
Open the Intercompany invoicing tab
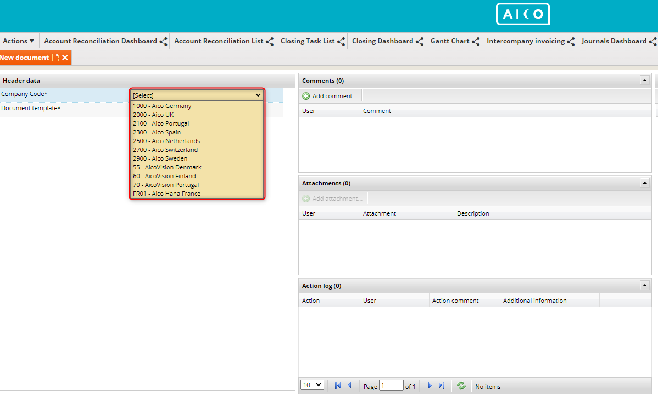coord(526,41)
